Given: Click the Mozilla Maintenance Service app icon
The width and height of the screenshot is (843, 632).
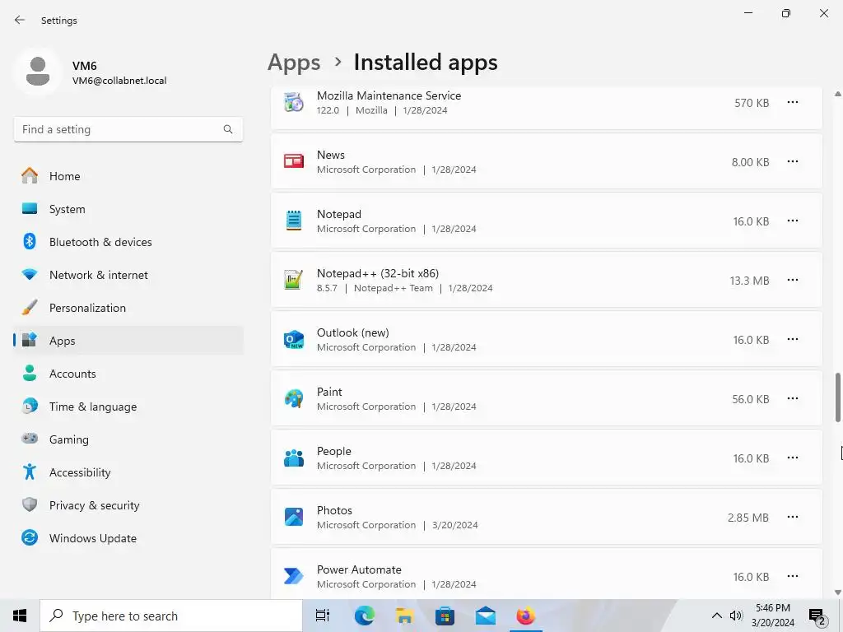Looking at the screenshot, I should click(x=294, y=102).
